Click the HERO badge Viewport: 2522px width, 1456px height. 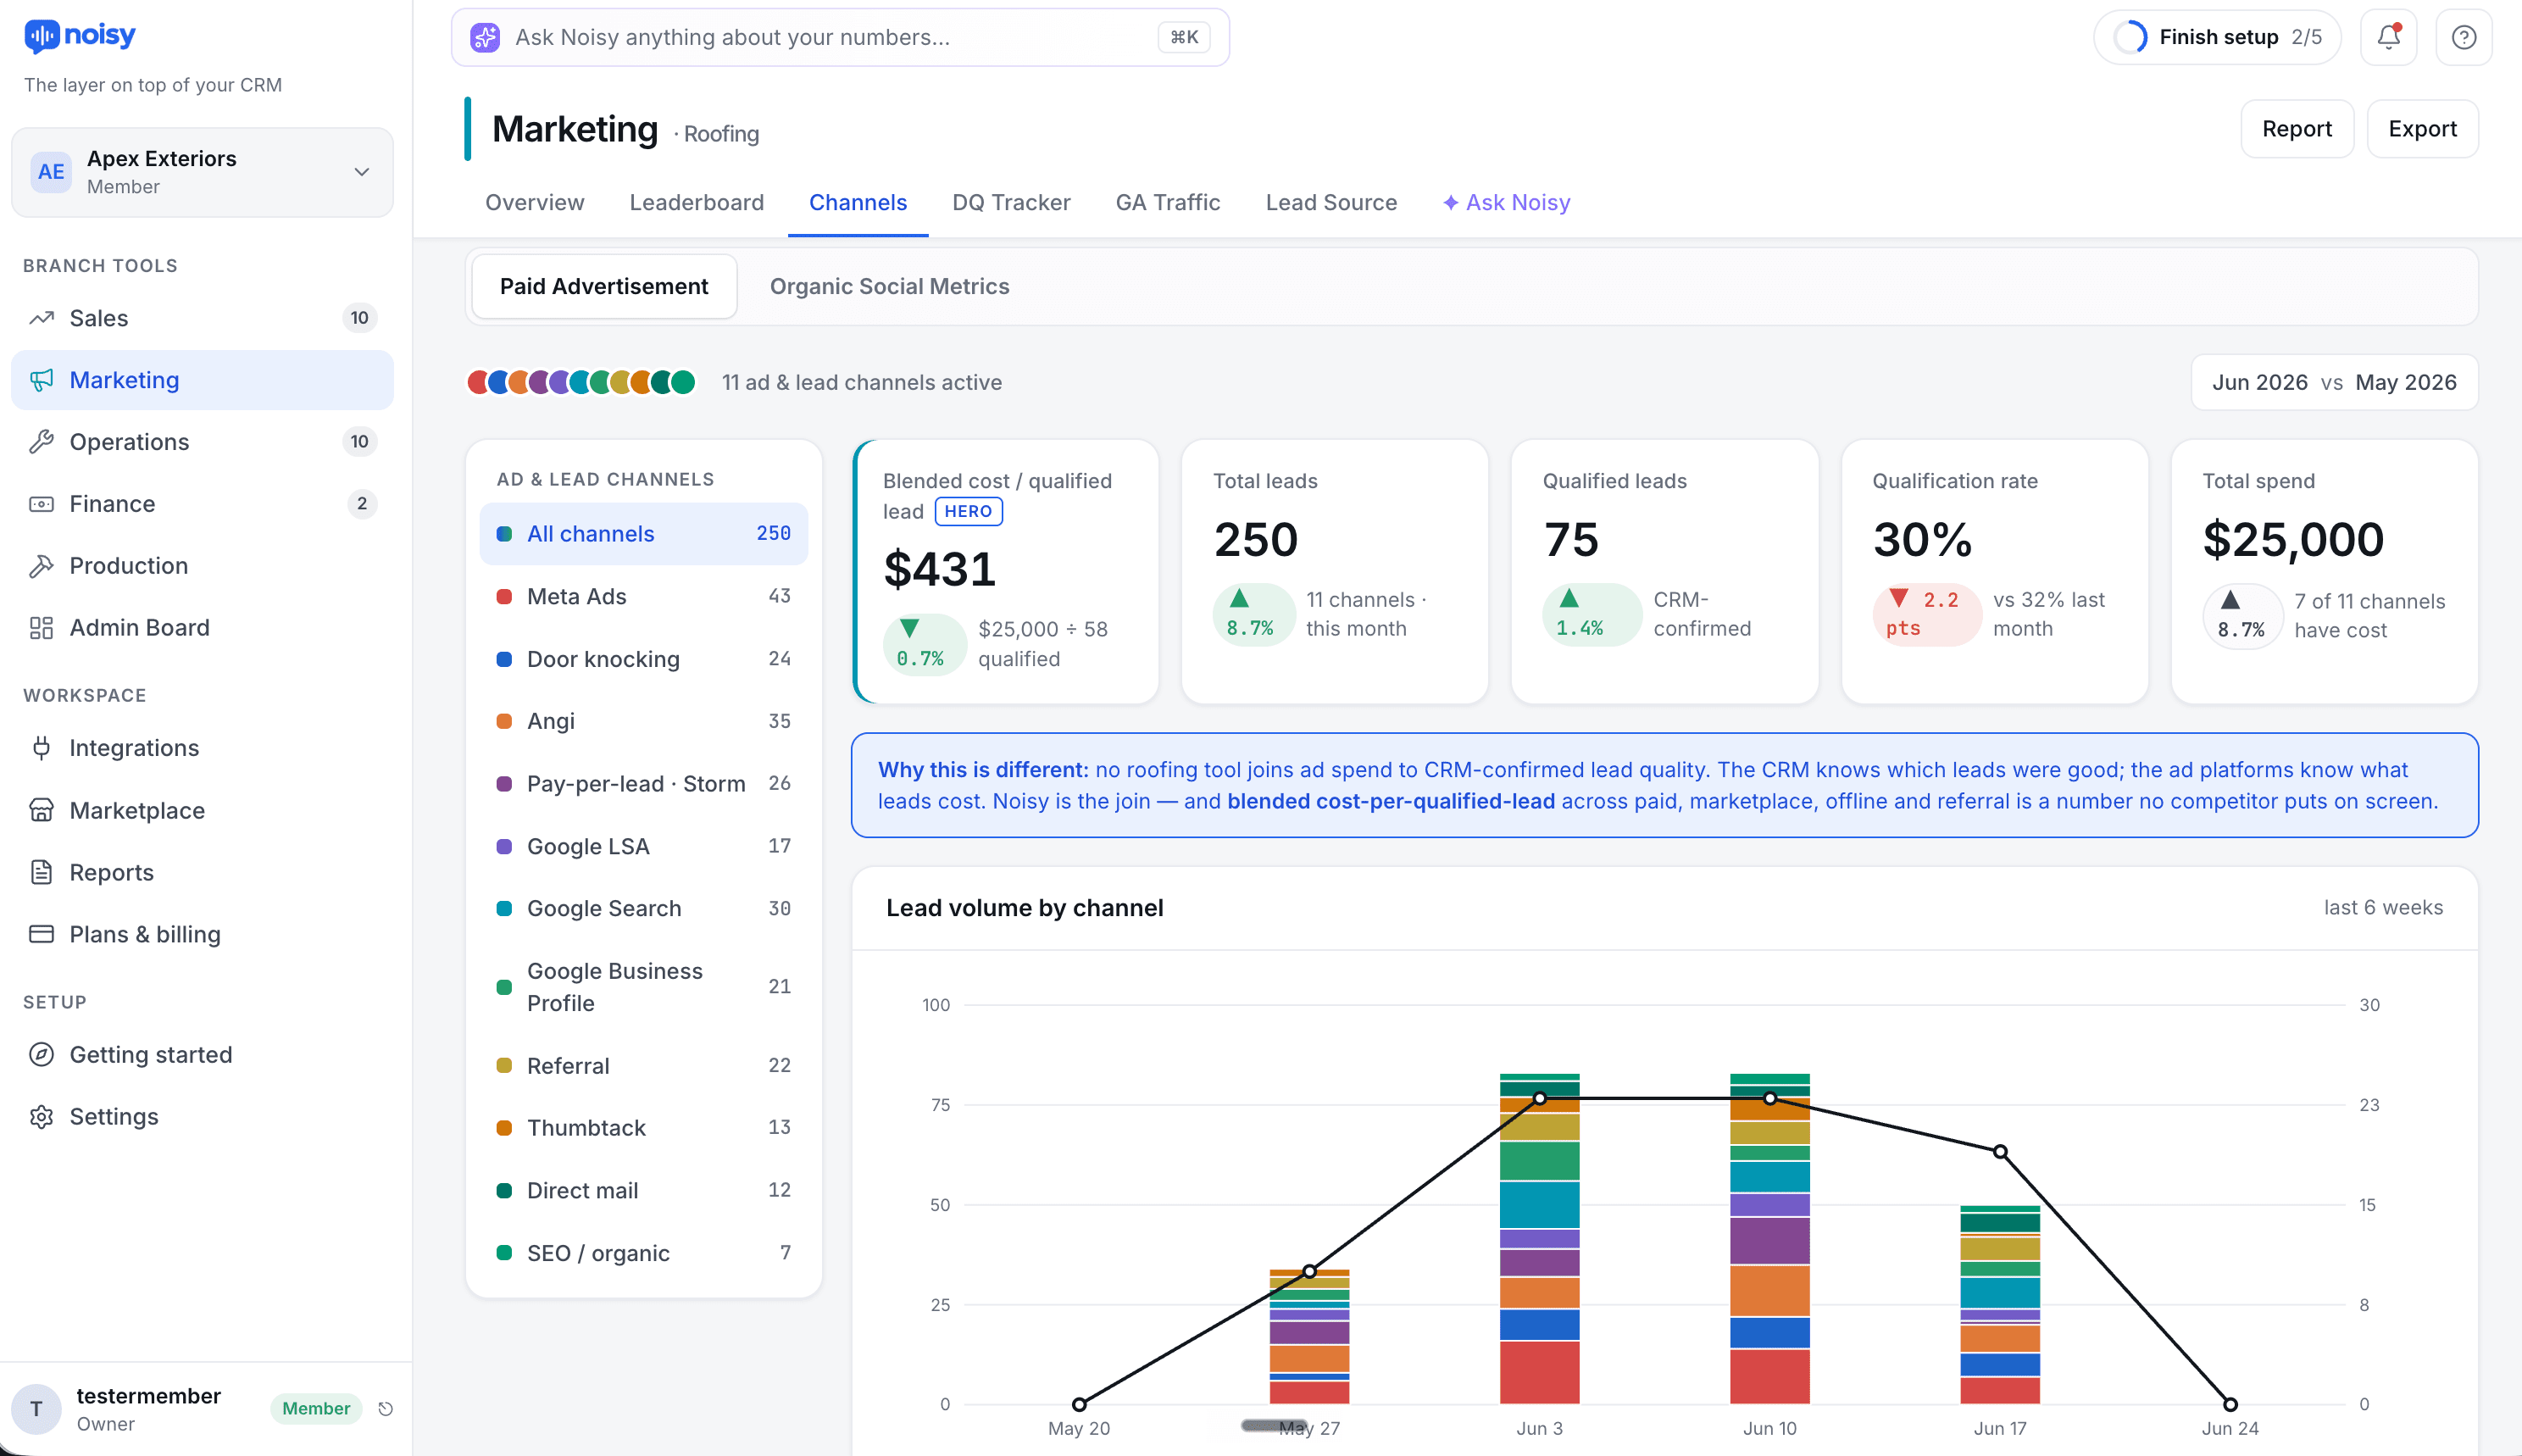(x=968, y=511)
